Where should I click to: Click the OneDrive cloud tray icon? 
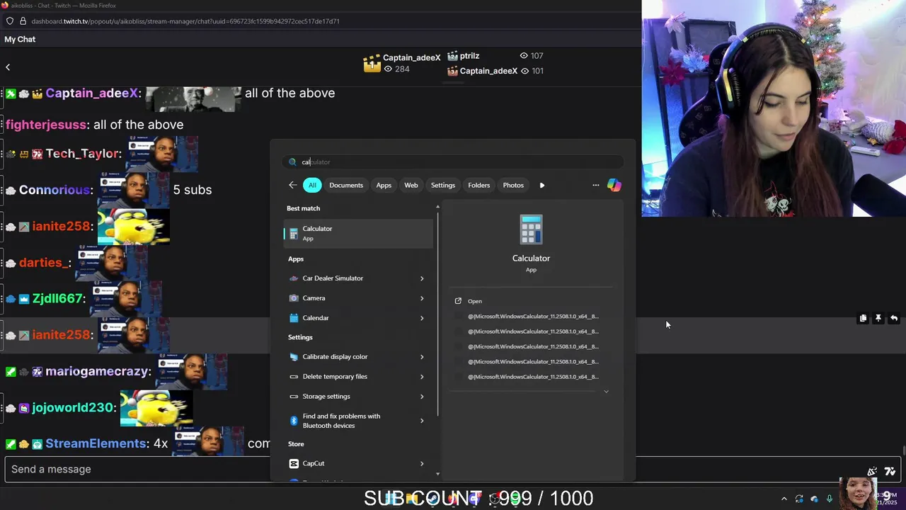point(814,499)
